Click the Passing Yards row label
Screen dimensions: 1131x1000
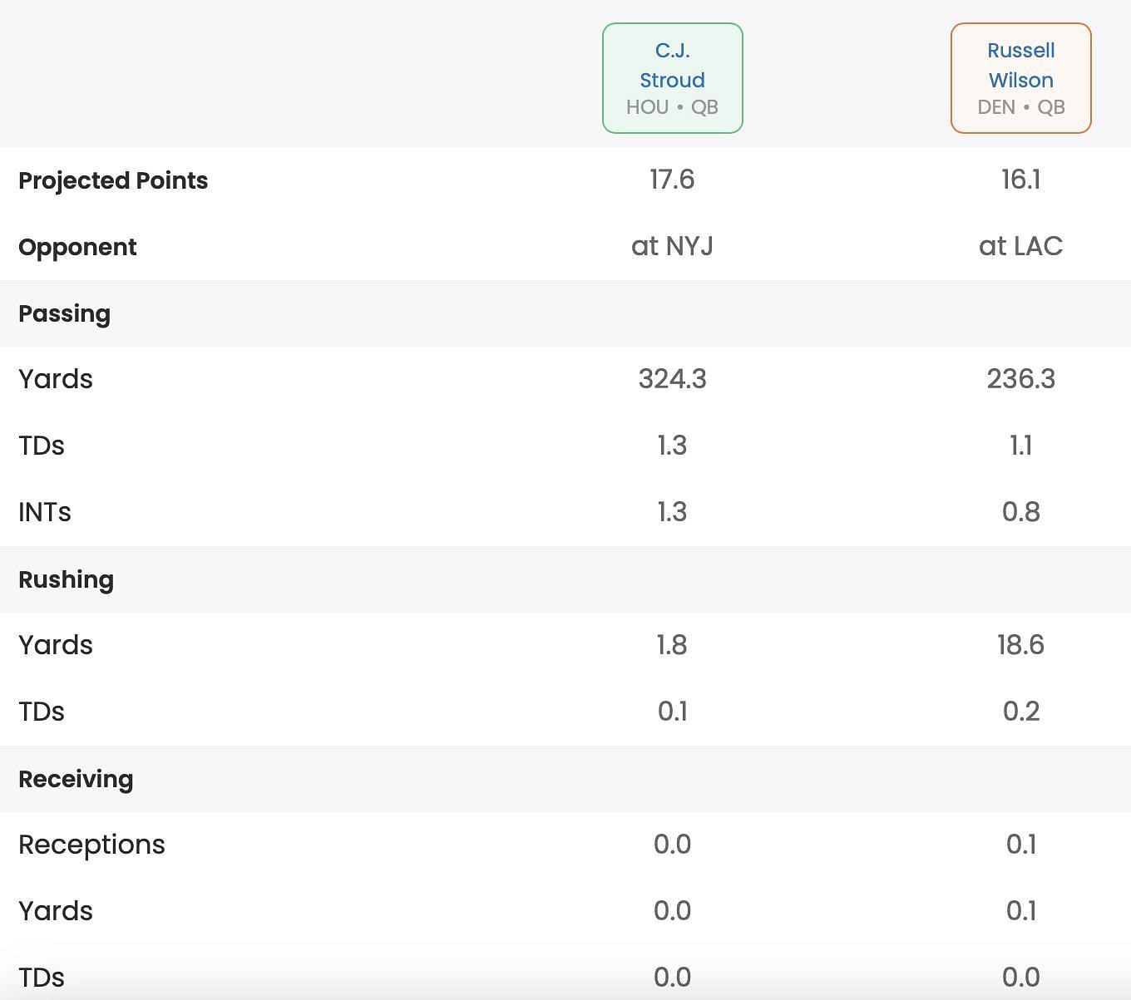pyautogui.click(x=56, y=379)
